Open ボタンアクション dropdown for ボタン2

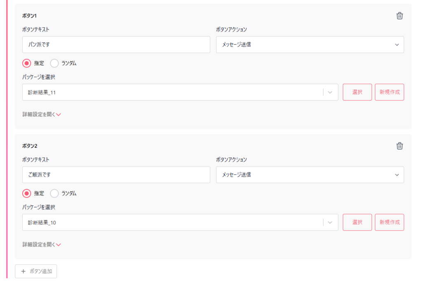pyautogui.click(x=310, y=175)
